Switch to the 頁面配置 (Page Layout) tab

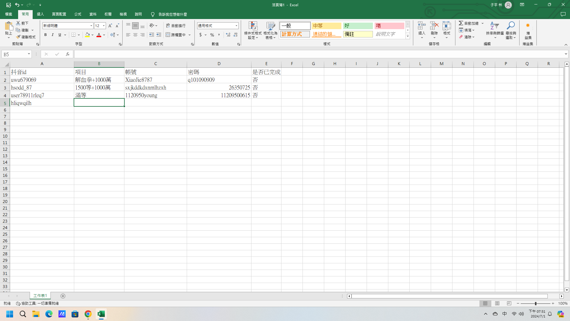click(x=59, y=14)
